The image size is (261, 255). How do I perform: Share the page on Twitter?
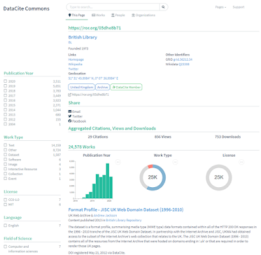tap(75, 116)
